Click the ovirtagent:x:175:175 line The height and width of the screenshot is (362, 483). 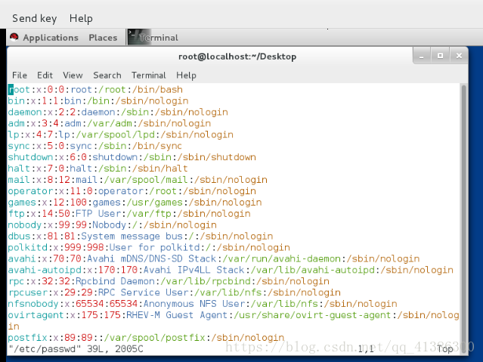[234, 320]
